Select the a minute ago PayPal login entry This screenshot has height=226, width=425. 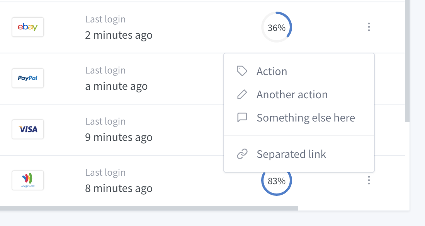pos(116,86)
